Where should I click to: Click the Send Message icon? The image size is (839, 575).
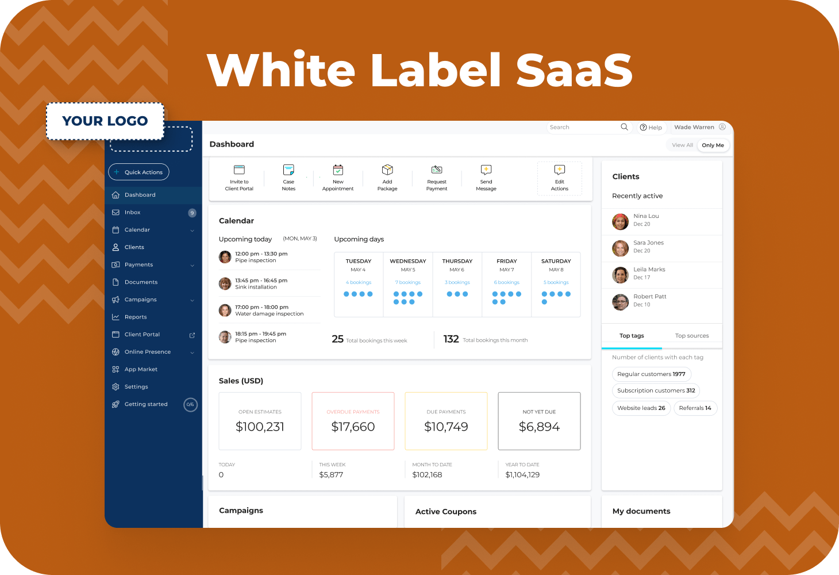(x=486, y=170)
